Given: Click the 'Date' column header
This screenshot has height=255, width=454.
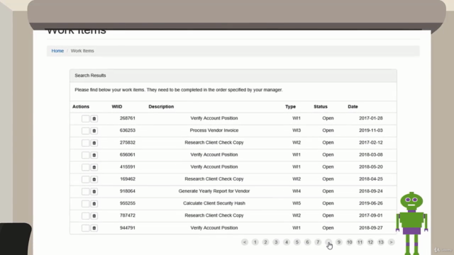Looking at the screenshot, I should (x=353, y=107).
